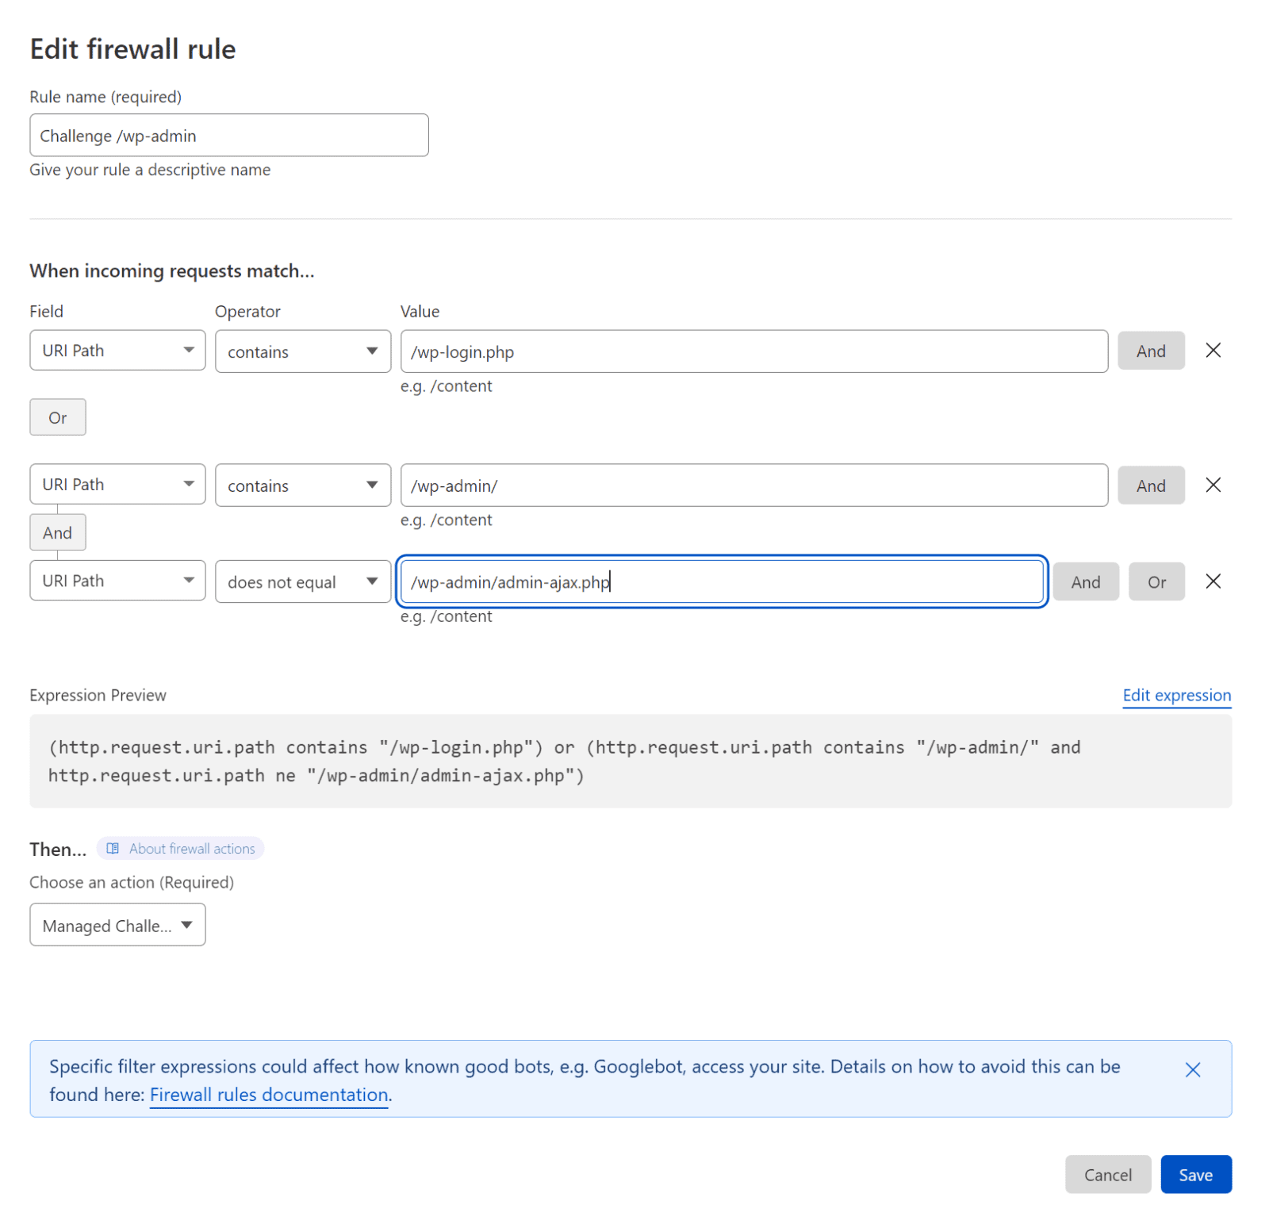Open the Managed Challenge action dropdown
Image resolution: width=1269 pixels, height=1224 pixels.
[x=117, y=924]
